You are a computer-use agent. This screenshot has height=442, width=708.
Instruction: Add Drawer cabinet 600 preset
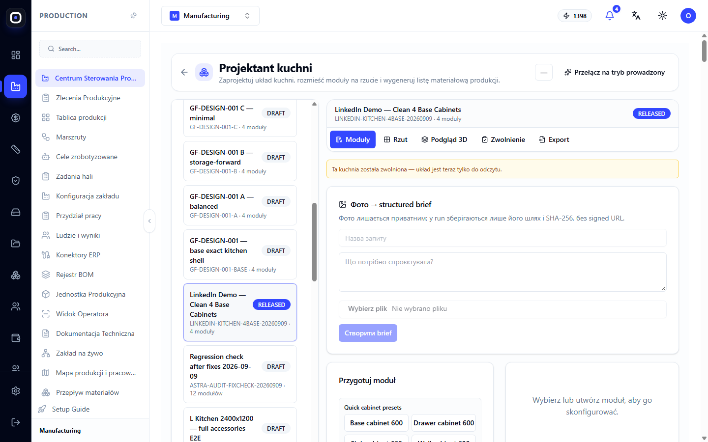click(x=443, y=423)
